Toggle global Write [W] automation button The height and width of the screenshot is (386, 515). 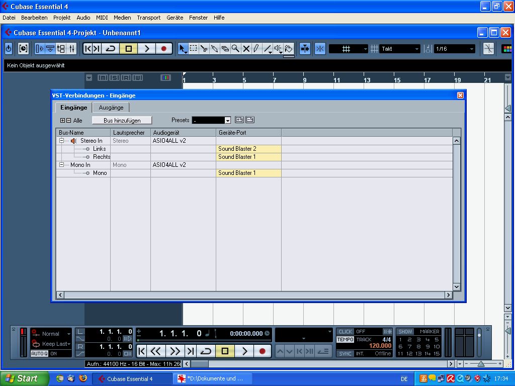tap(137, 78)
